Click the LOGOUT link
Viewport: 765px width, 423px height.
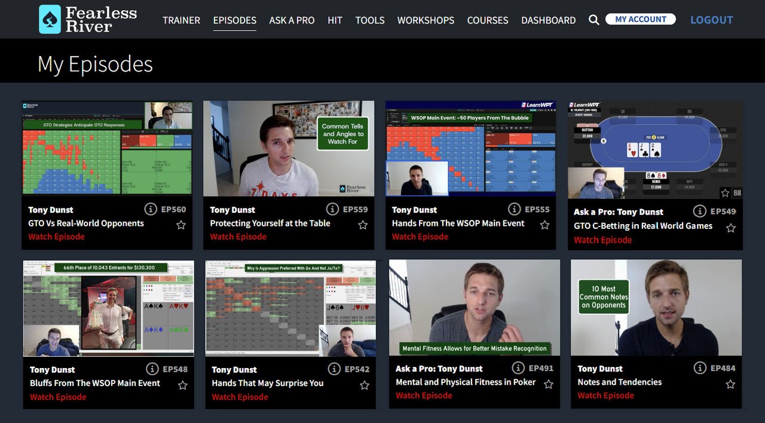712,20
